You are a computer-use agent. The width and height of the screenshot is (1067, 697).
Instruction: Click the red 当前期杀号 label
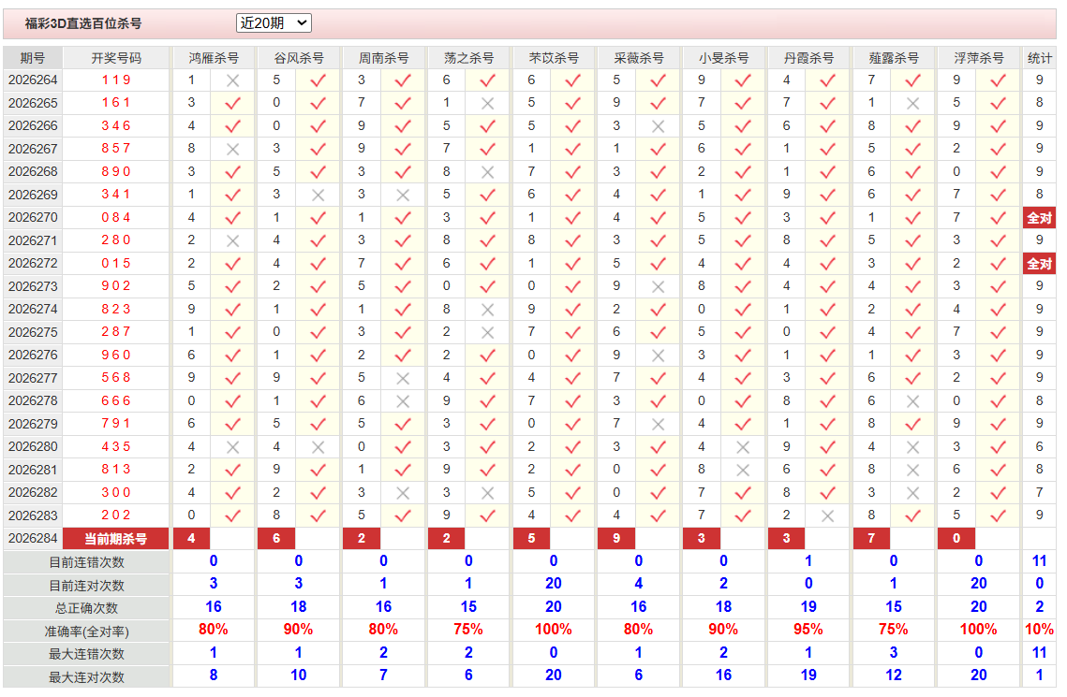(115, 539)
